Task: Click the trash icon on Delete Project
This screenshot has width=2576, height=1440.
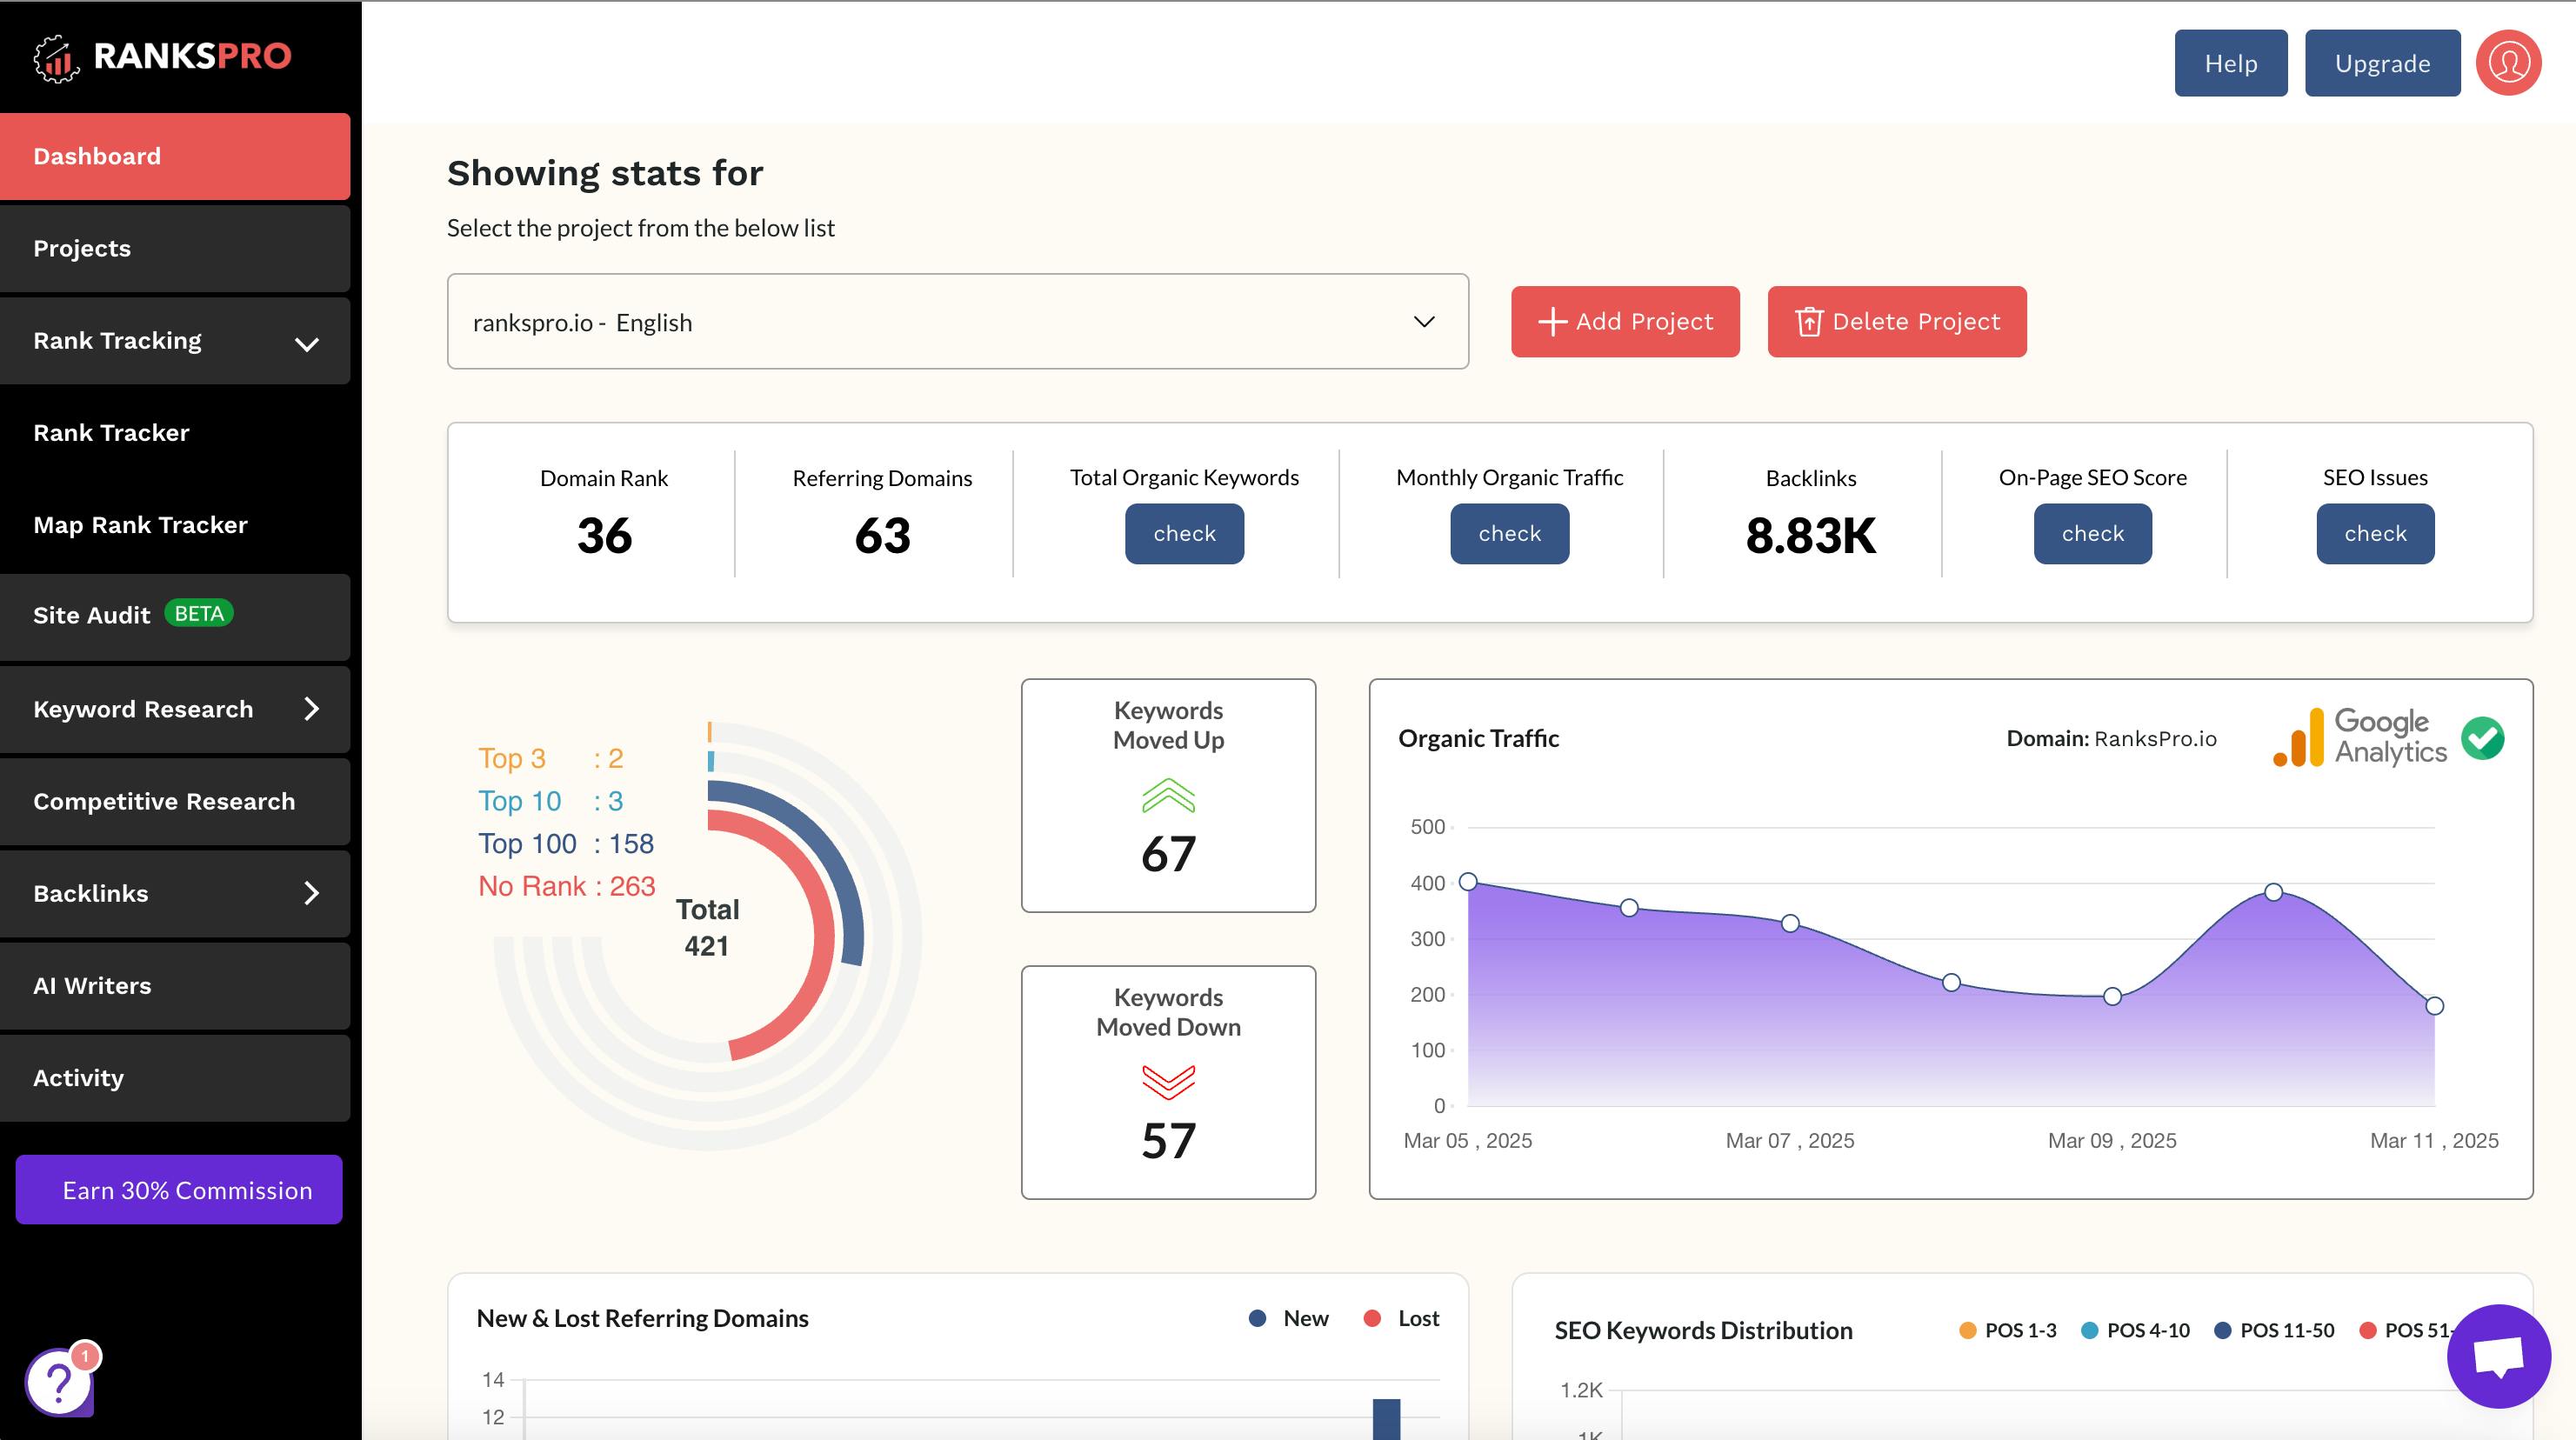Action: tap(1808, 322)
